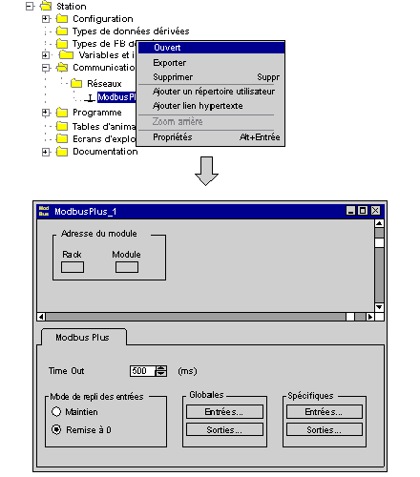Image resolution: width=420 pixels, height=477 pixels.
Task: Collapse the Station tree node
Action: point(30,7)
